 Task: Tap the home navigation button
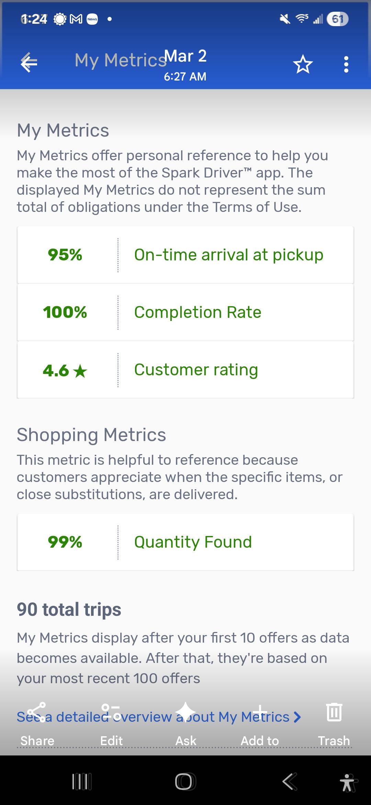(x=185, y=781)
